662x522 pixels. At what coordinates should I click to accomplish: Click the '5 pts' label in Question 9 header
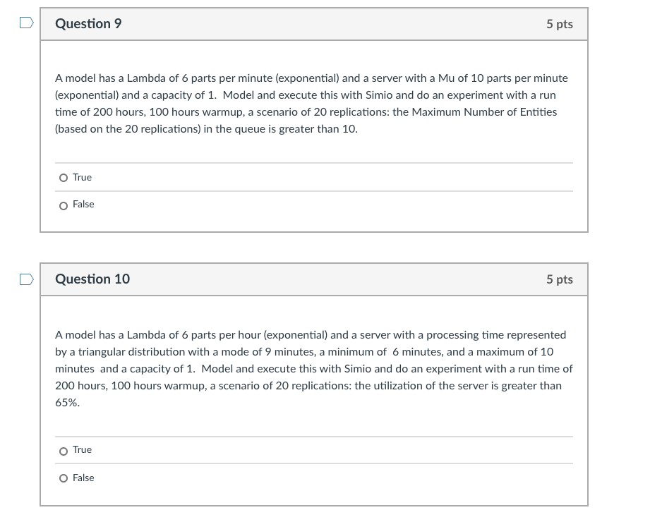pyautogui.click(x=559, y=24)
